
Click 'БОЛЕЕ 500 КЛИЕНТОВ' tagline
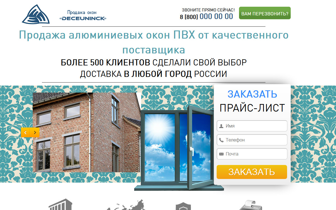pos(105,62)
